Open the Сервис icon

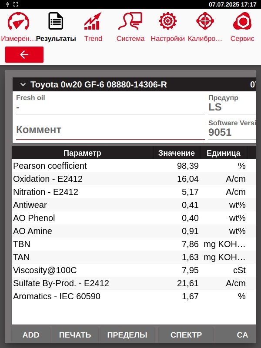tap(242, 21)
